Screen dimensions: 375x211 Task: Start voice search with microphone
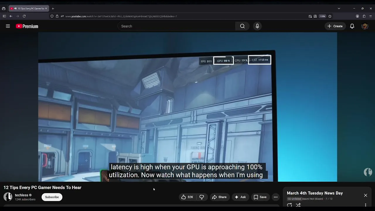(x=257, y=26)
